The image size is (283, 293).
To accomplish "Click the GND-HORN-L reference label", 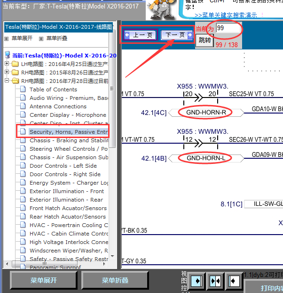I will 206,158.
